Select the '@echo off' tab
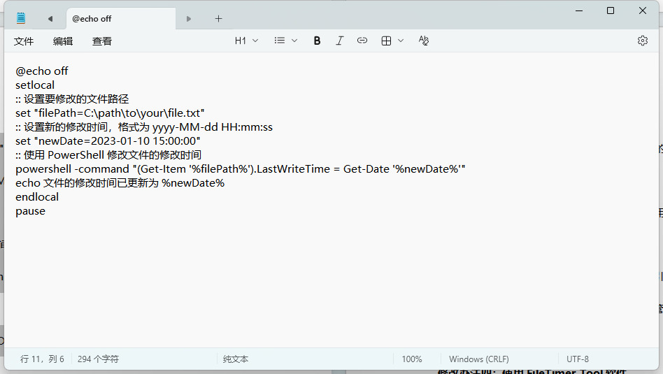This screenshot has width=663, height=374. [120, 19]
